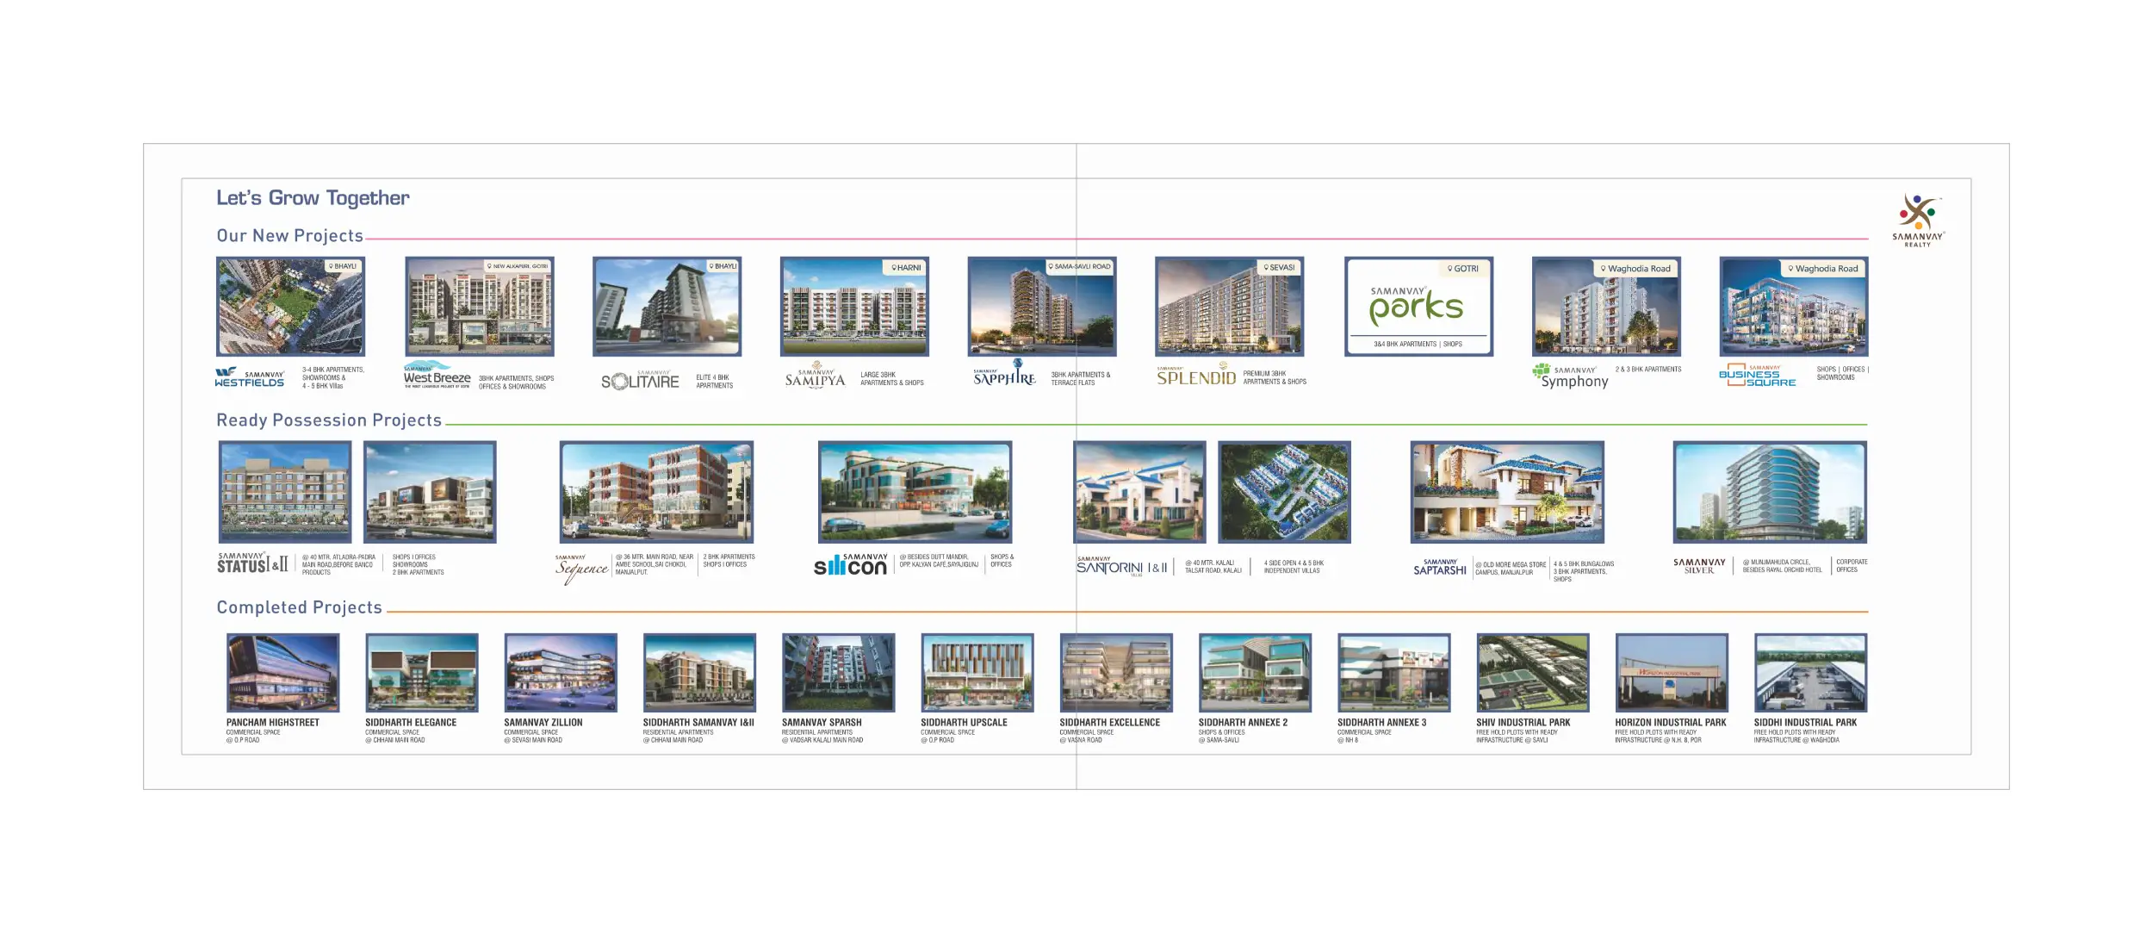Select the Silicon project logo
The height and width of the screenshot is (933, 2153).
click(x=850, y=565)
